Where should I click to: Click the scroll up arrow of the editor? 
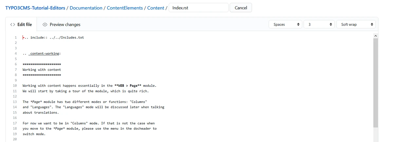(375, 35)
